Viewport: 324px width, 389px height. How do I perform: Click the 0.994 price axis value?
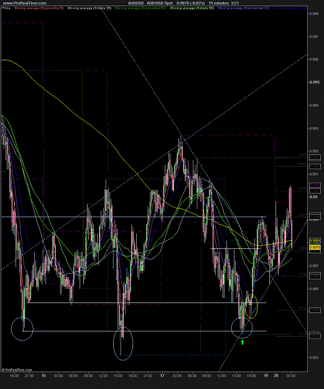(x=313, y=105)
